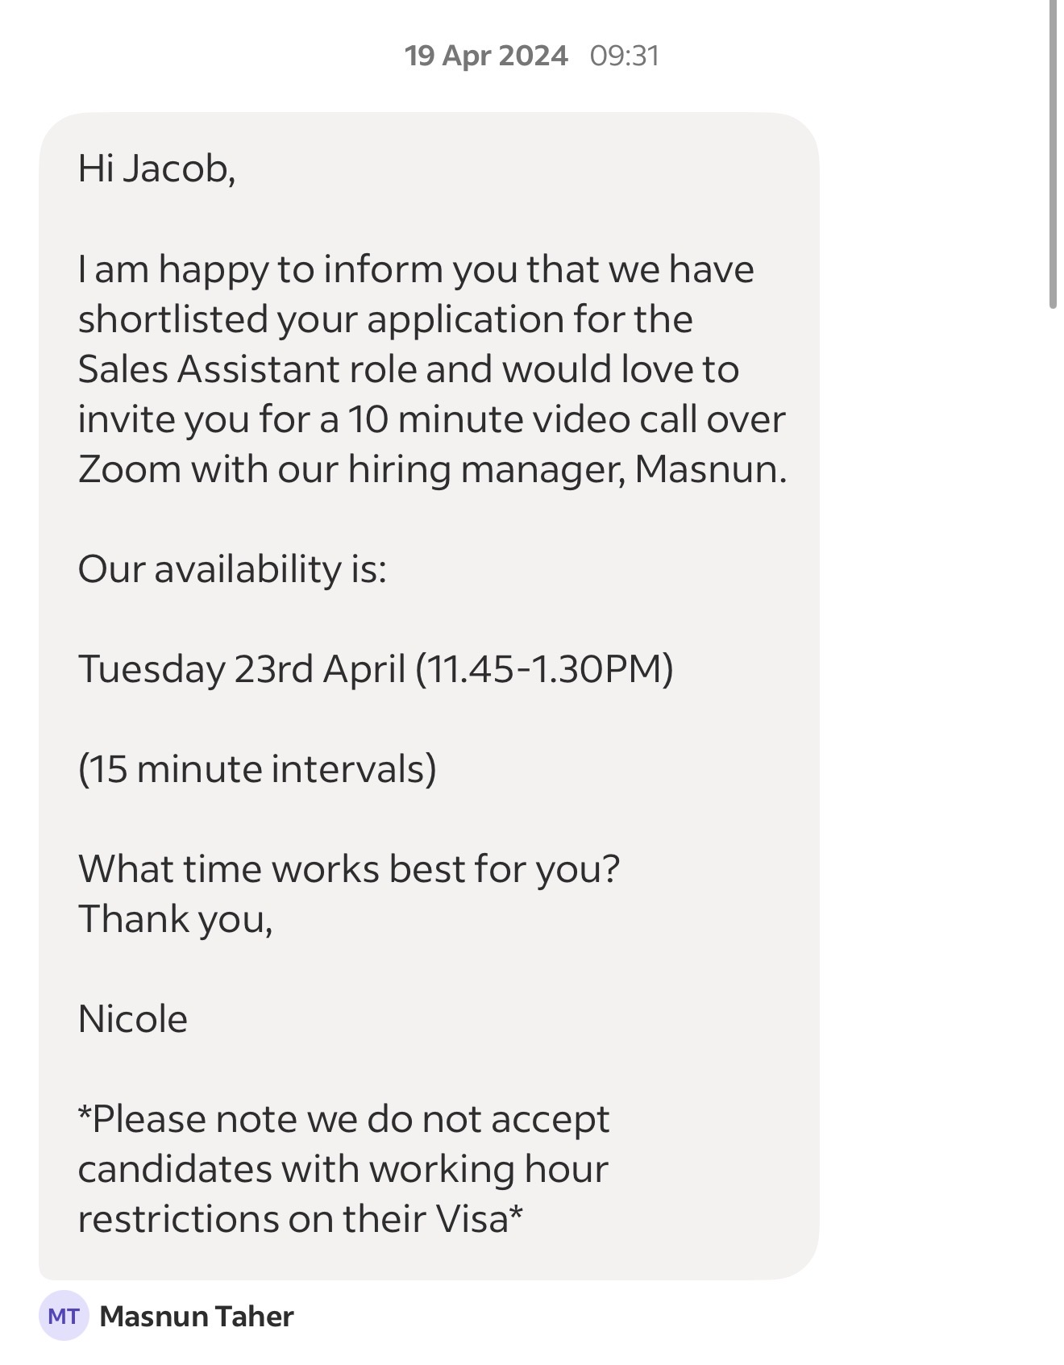
Task: Click the "Nicole" signature
Action: click(x=133, y=1019)
